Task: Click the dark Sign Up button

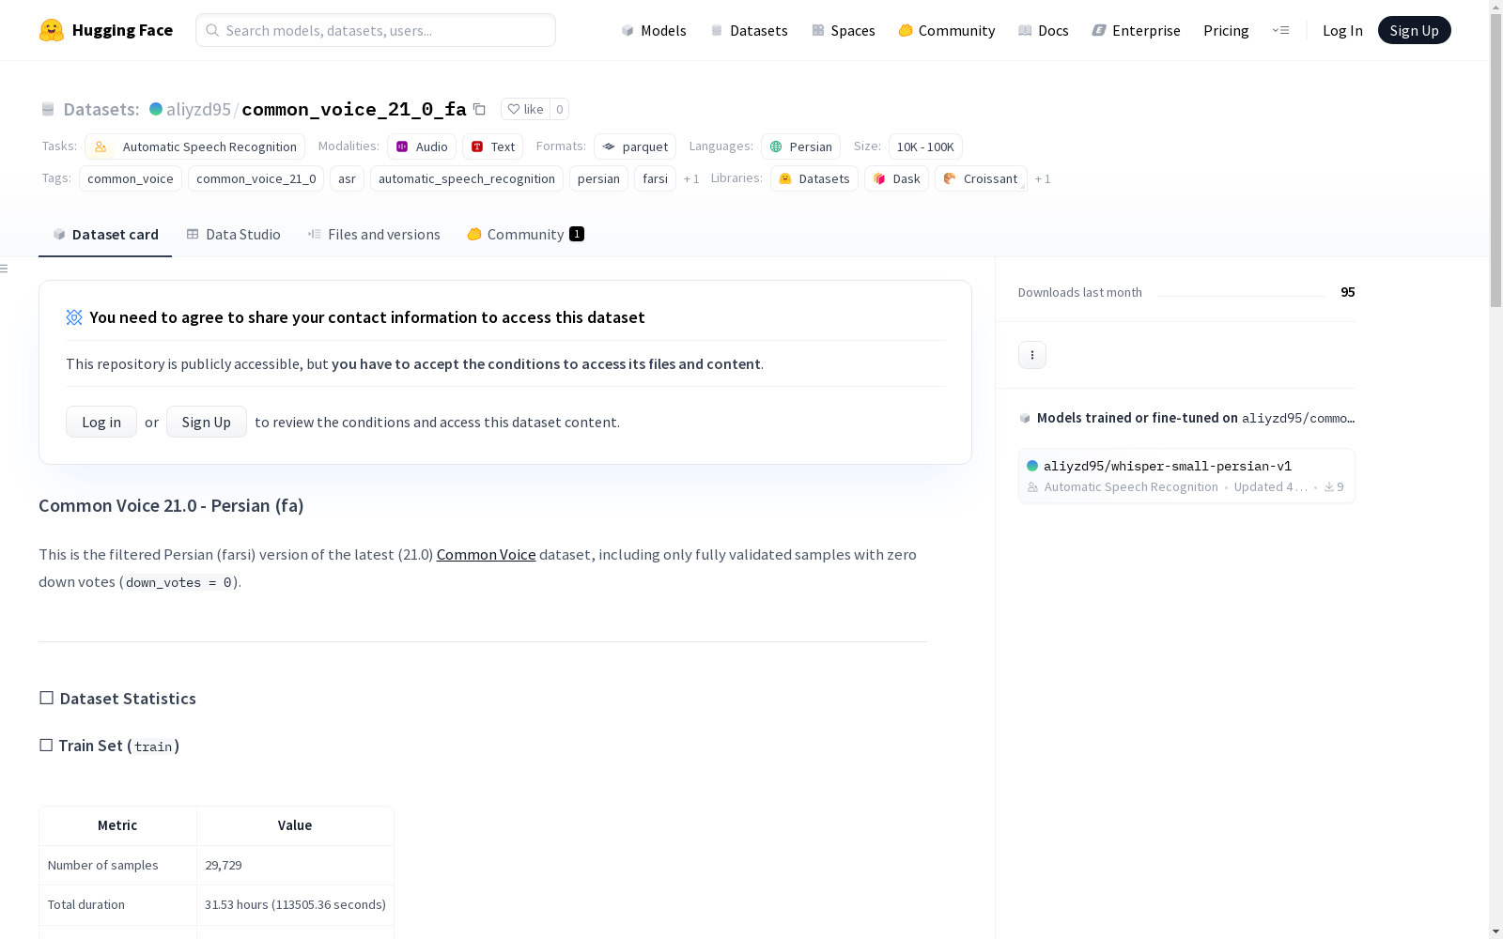Action: tap(1414, 30)
